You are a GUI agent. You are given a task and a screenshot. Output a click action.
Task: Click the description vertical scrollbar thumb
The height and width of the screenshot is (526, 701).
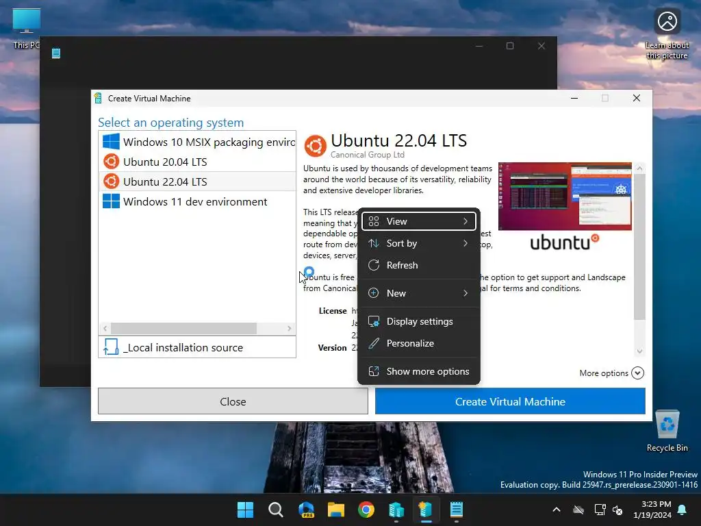pos(639,247)
